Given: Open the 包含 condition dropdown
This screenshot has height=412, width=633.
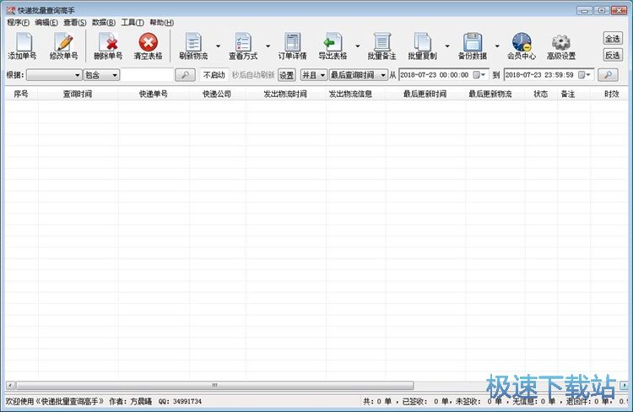Looking at the screenshot, I should [x=101, y=75].
